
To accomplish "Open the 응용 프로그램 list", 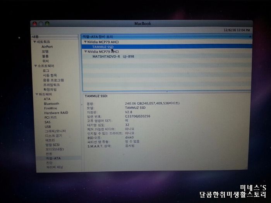I will (x=53, y=80).
